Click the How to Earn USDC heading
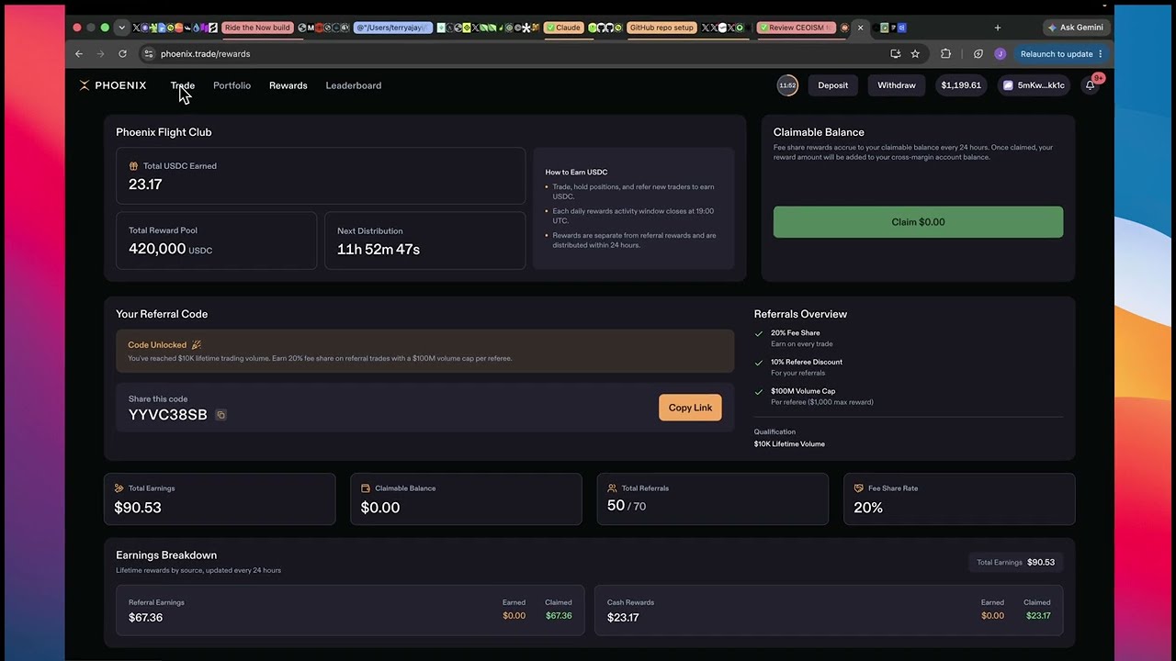The image size is (1176, 661). [576, 173]
